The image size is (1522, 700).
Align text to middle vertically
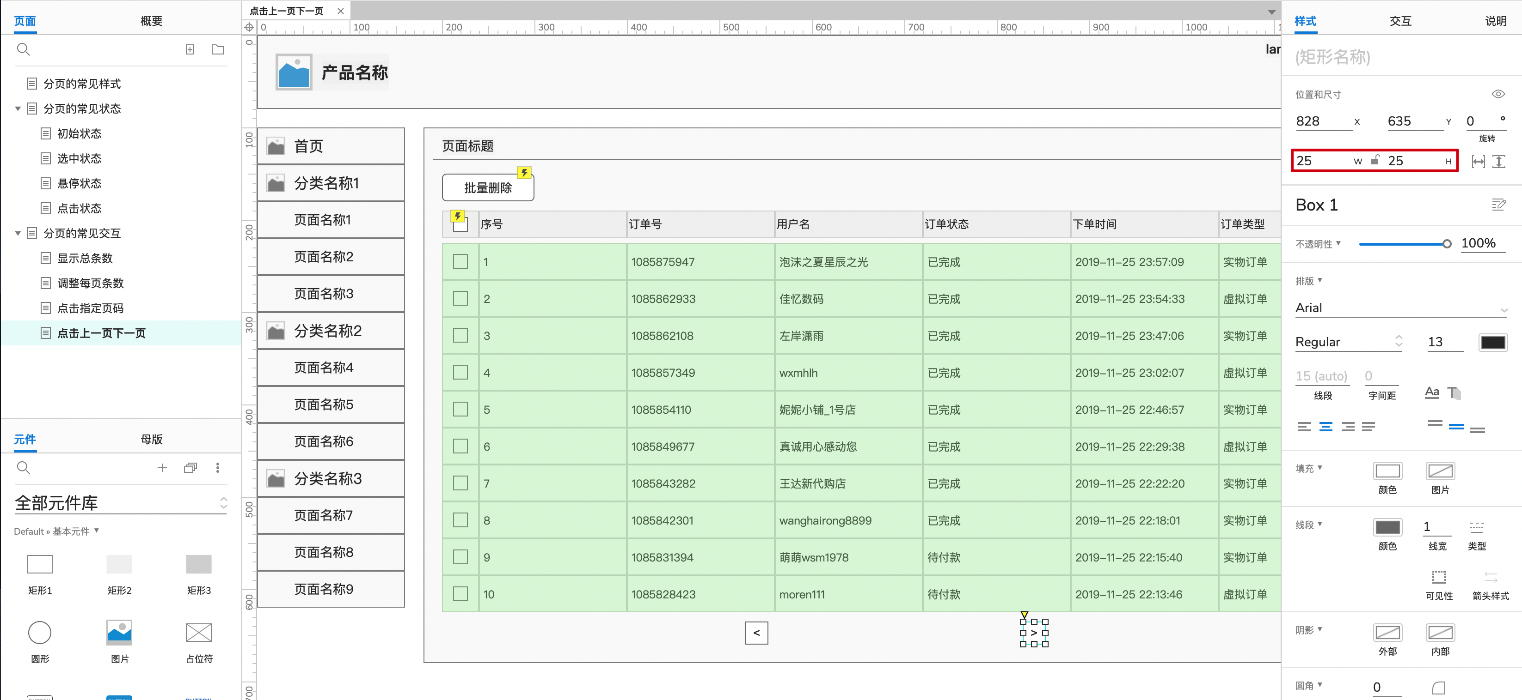click(1456, 427)
